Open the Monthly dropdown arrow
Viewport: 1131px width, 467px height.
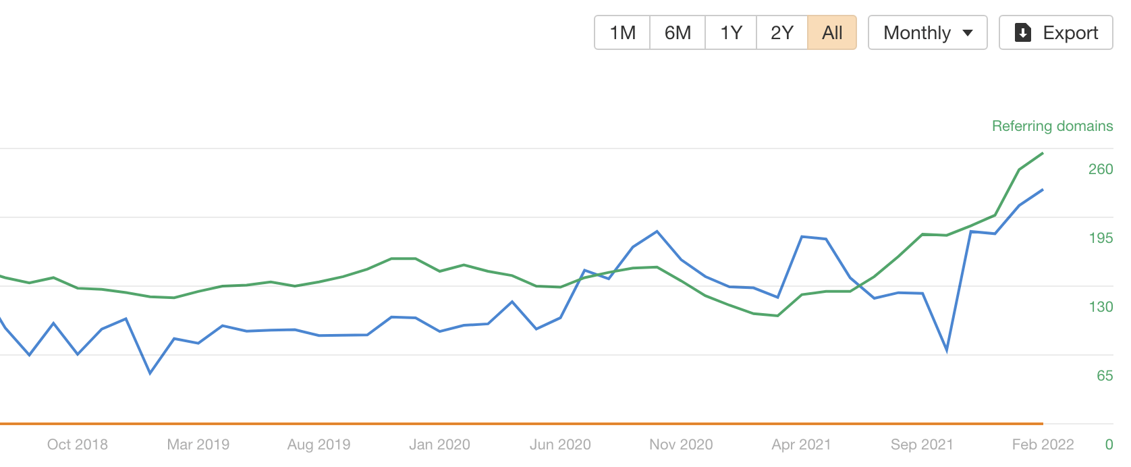[x=968, y=33]
